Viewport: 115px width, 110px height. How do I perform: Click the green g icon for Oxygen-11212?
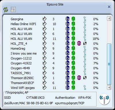click(73, 58)
